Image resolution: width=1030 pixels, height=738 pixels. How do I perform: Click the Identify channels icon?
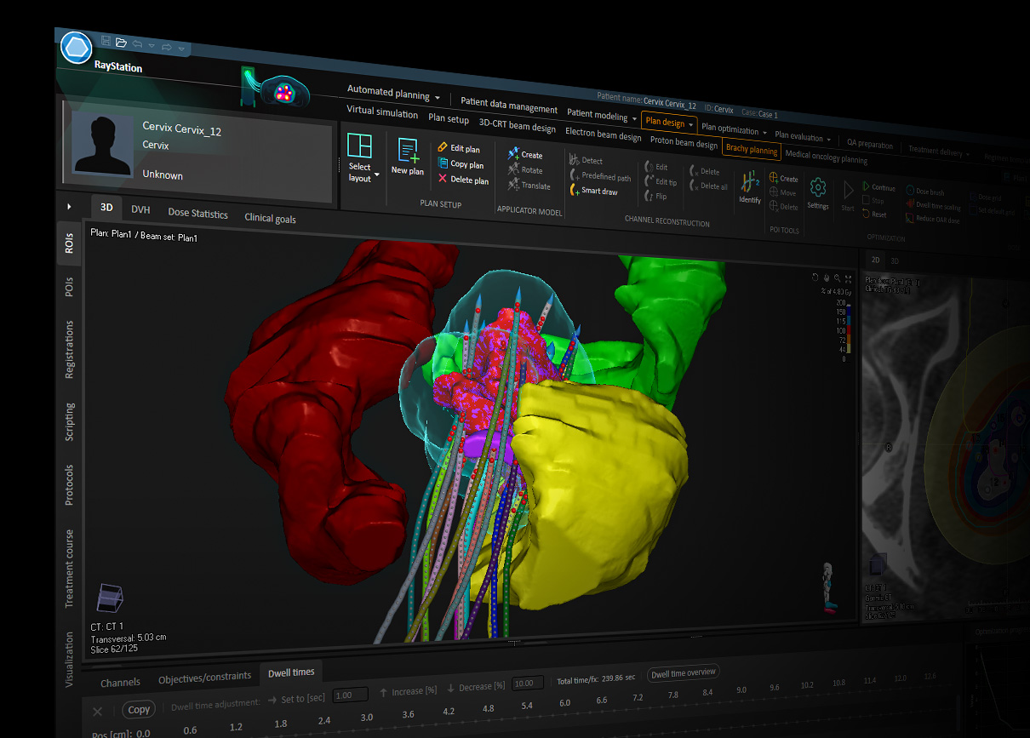click(750, 181)
